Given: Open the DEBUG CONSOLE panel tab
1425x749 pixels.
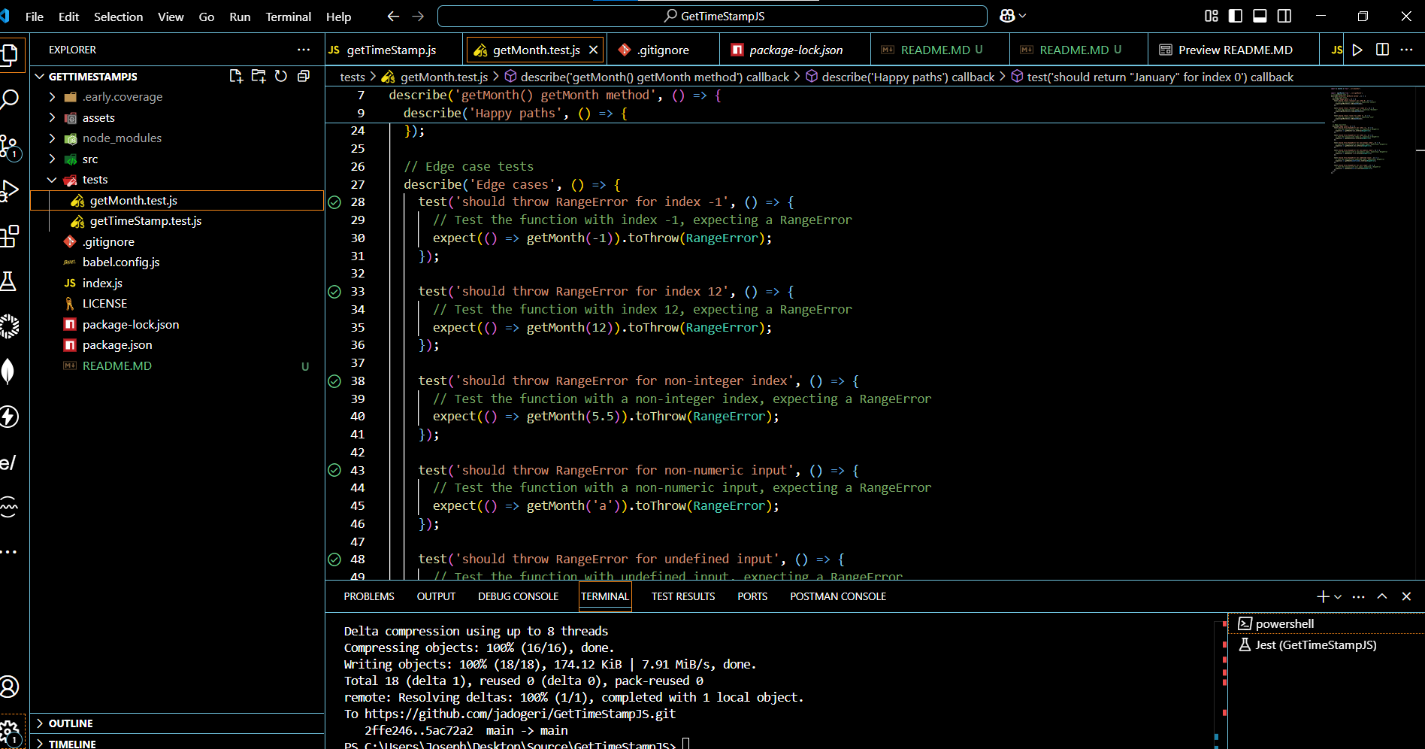Looking at the screenshot, I should point(518,596).
